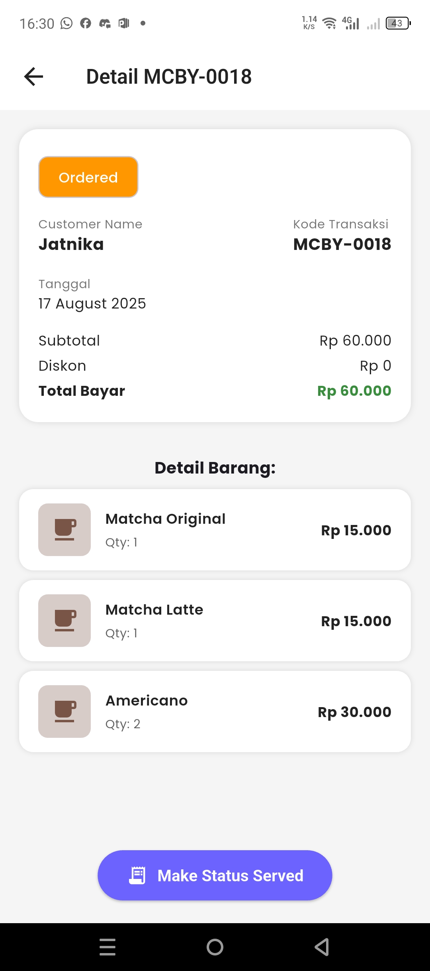Tap the orange Ordered status badge
The height and width of the screenshot is (971, 430).
[88, 177]
